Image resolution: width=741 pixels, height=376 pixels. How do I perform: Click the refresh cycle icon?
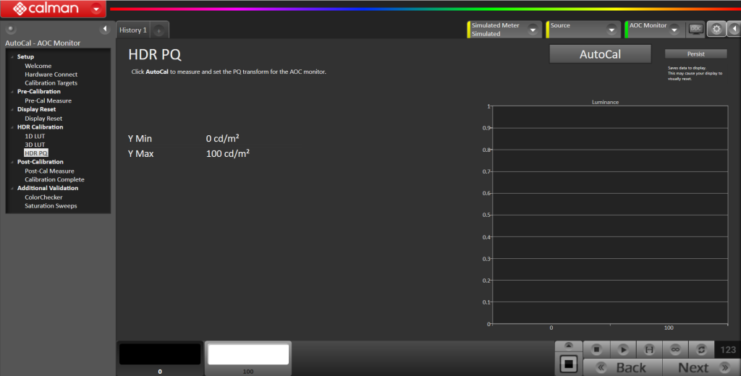tap(701, 349)
